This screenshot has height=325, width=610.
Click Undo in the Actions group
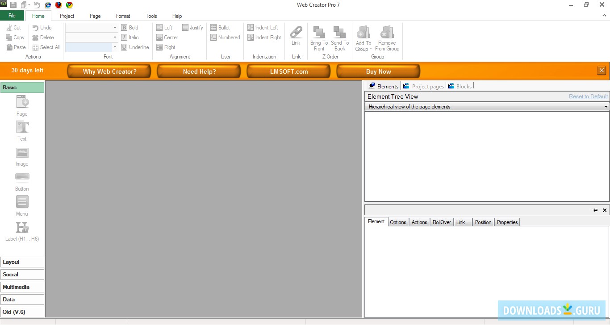coord(42,28)
